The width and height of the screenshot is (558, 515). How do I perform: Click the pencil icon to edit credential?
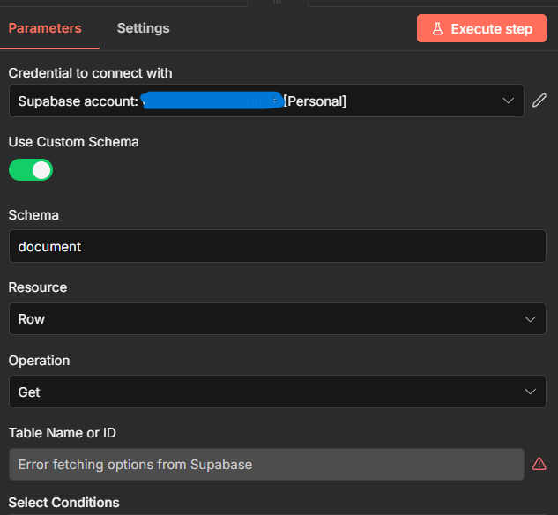click(539, 101)
